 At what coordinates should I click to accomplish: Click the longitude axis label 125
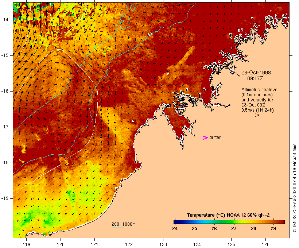coord(232,244)
